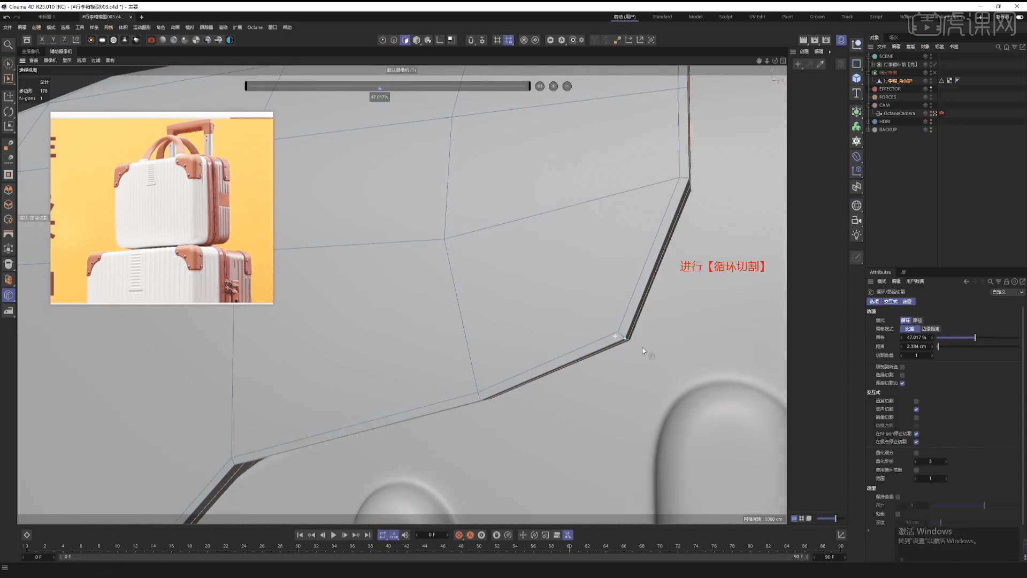Open the Octane menu
The width and height of the screenshot is (1027, 578).
(255, 27)
